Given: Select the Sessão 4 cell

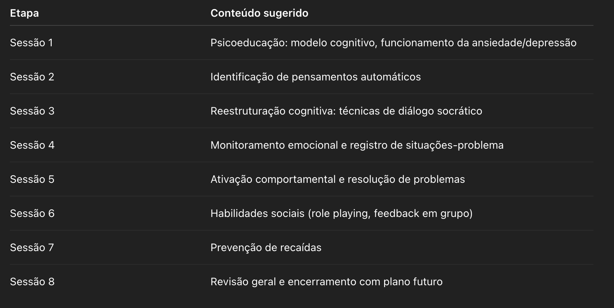Looking at the screenshot, I should pos(32,145).
